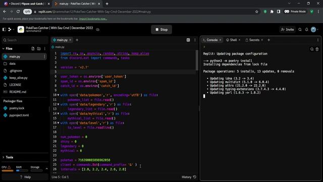Bookmark this page star icon
This screenshot has height=182, width=323.
(257, 12)
